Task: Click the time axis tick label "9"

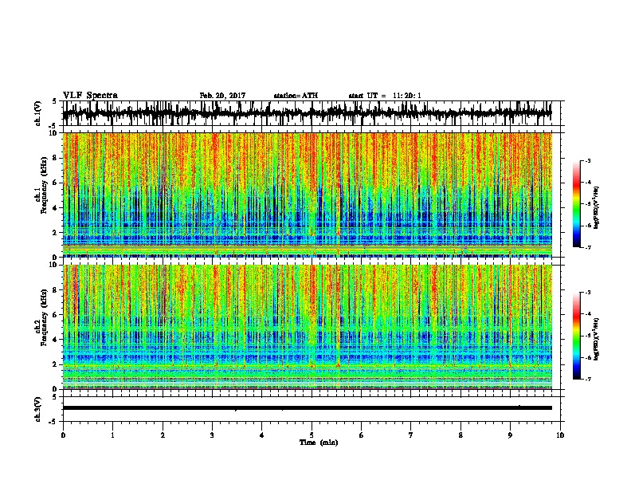Action: [x=510, y=435]
